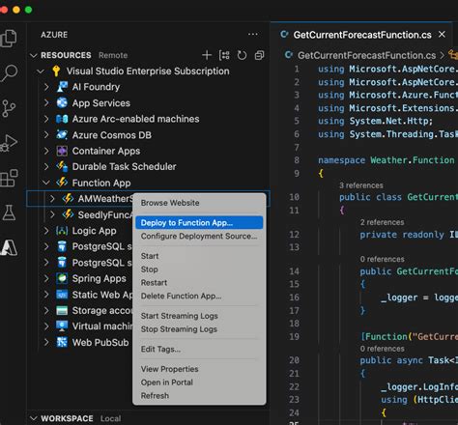Collapse the WORKSPACE section
The width and height of the screenshot is (458, 425).
(x=34, y=418)
